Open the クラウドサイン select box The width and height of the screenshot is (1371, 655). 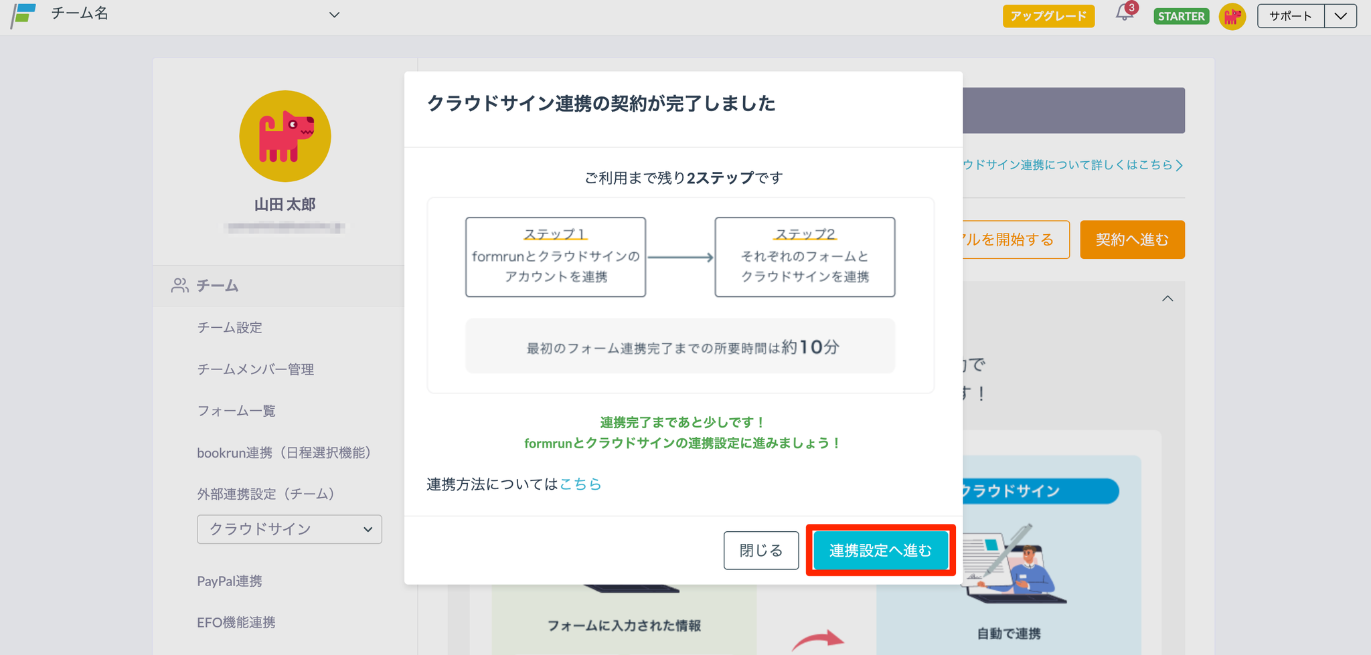(289, 529)
